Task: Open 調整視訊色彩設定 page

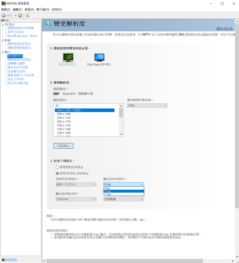Action: 19,44
